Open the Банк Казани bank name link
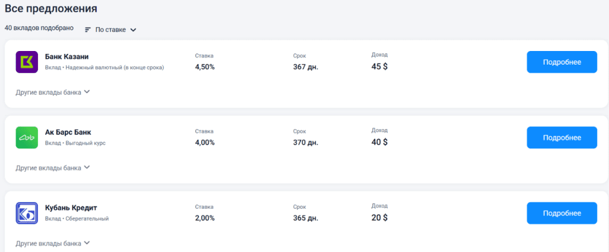Screen dimensions: 609x252 pos(67,57)
